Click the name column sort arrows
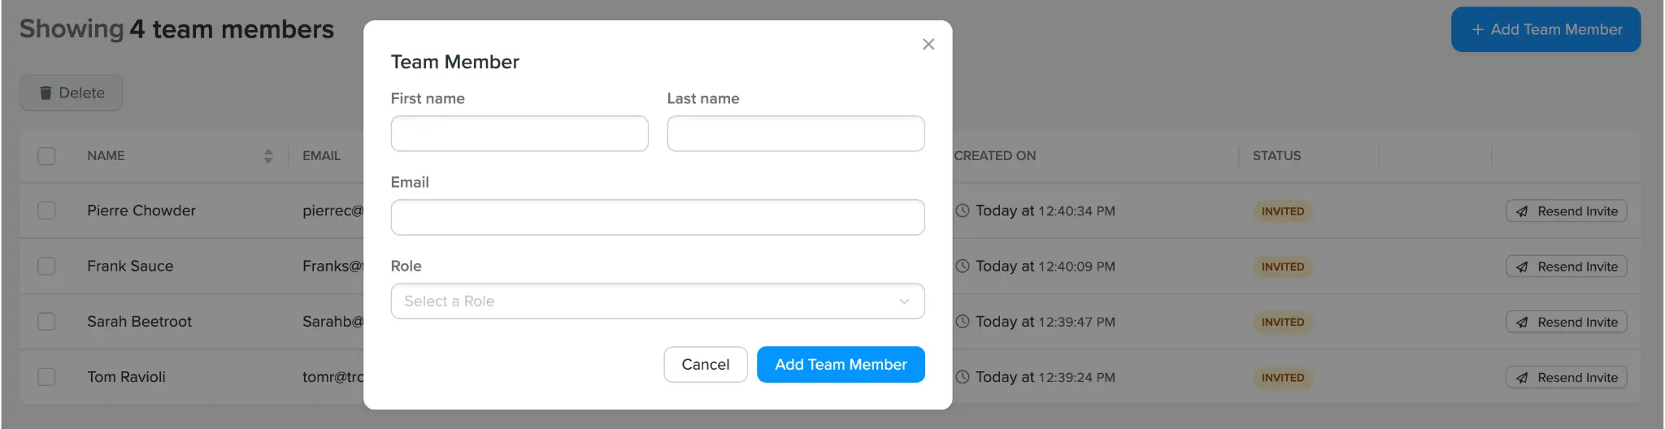The image size is (1665, 429). tap(268, 156)
